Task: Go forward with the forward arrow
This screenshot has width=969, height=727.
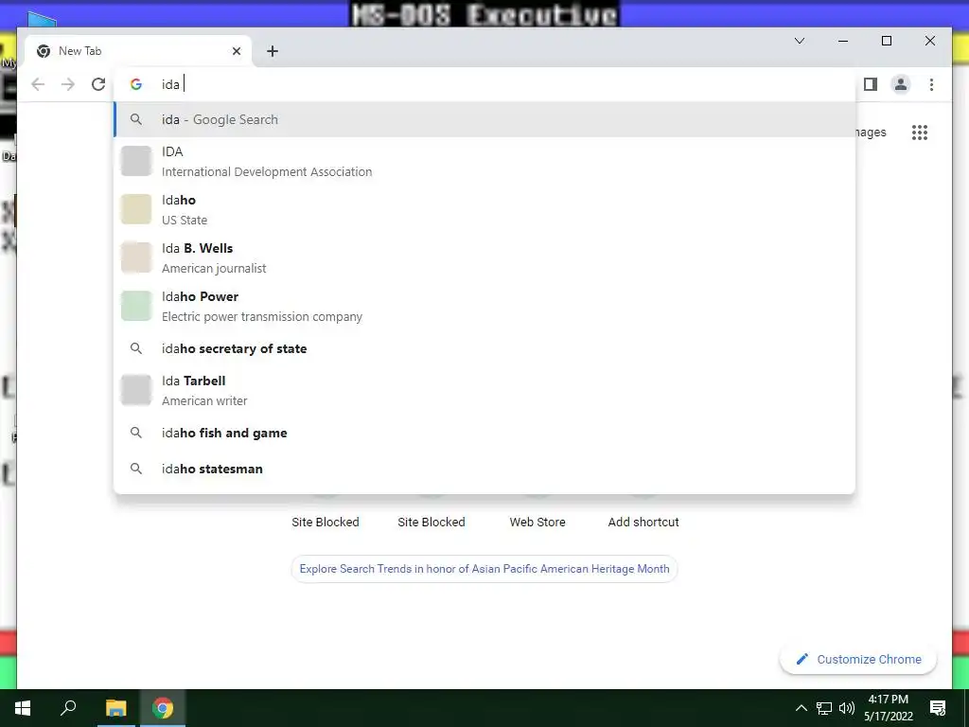Action: 68,84
